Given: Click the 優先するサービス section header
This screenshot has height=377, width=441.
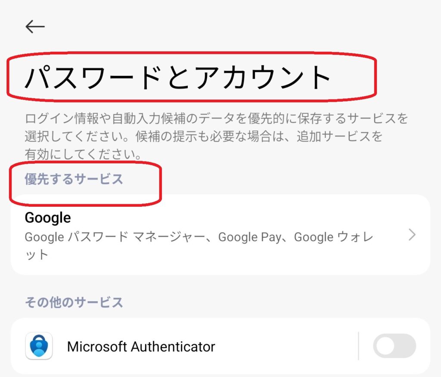Looking at the screenshot, I should click(x=74, y=179).
